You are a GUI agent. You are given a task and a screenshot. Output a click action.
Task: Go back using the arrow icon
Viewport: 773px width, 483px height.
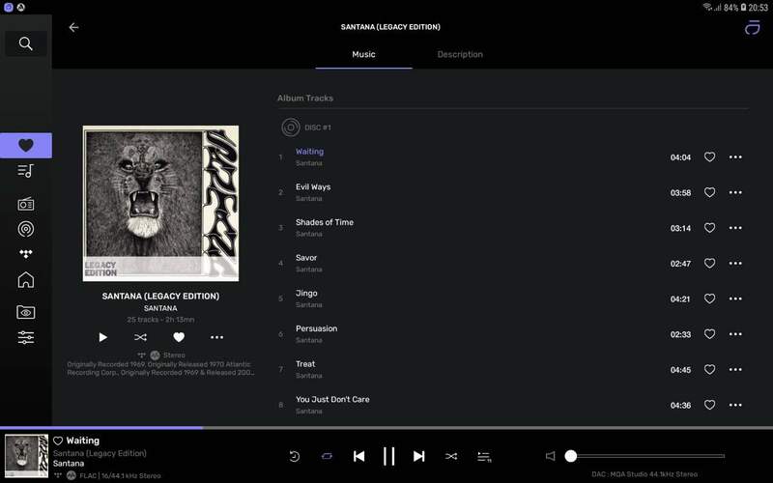point(74,28)
